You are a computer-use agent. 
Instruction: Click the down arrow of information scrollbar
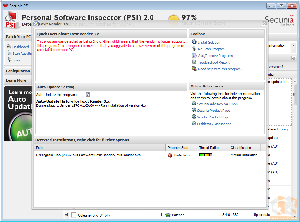(293, 50)
